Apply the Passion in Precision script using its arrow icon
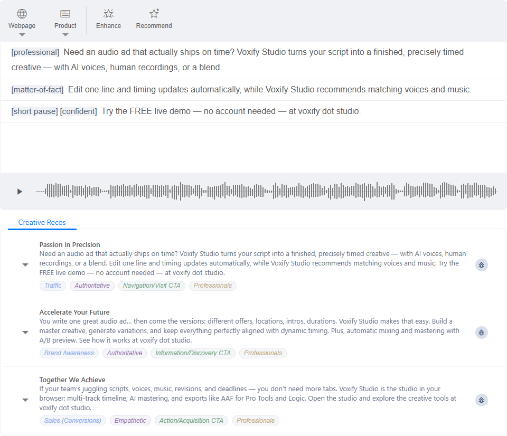This screenshot has height=436, width=507. [482, 265]
